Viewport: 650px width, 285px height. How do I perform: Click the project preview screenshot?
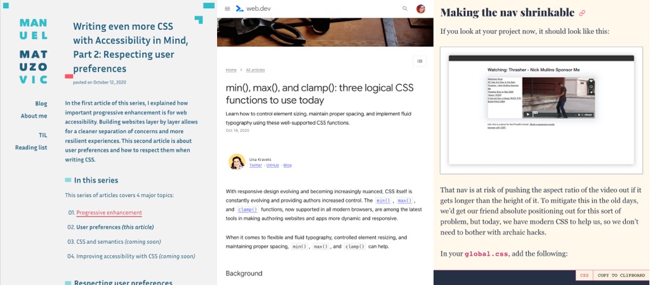pyautogui.click(x=541, y=110)
